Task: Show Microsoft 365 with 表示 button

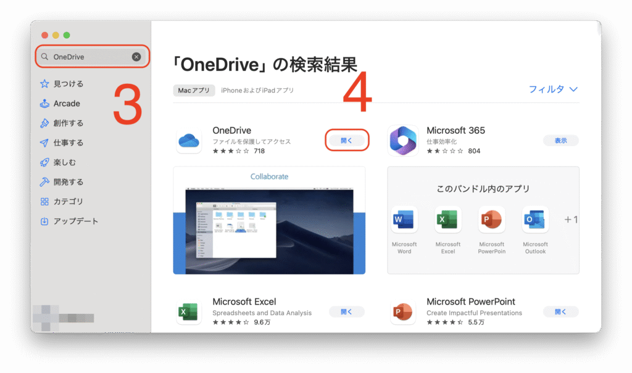Action: point(560,140)
